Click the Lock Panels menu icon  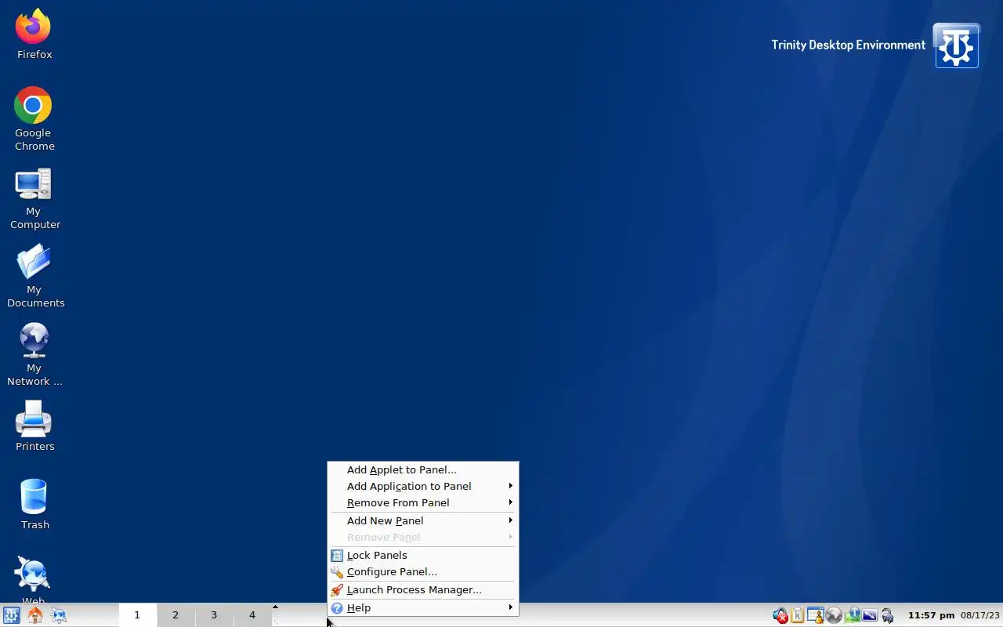(x=337, y=555)
